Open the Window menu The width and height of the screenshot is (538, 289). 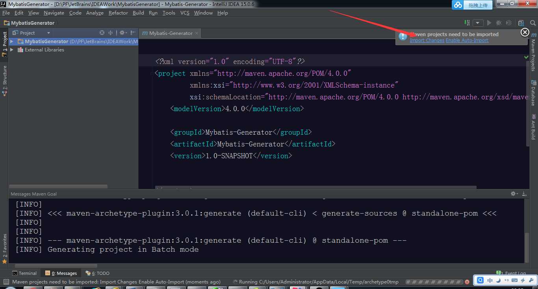pos(203,13)
